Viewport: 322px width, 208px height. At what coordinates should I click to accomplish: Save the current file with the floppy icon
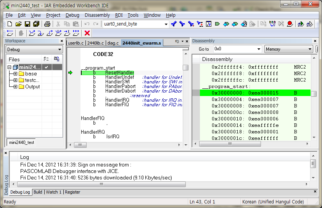27,24
